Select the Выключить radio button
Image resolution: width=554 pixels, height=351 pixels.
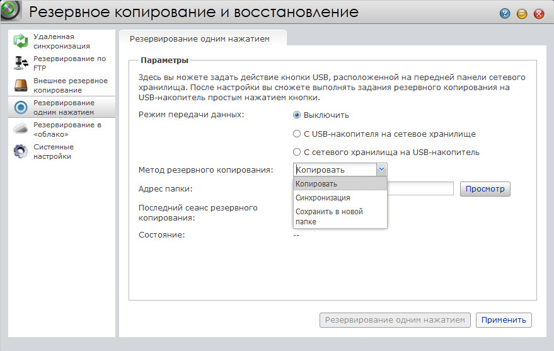297,115
